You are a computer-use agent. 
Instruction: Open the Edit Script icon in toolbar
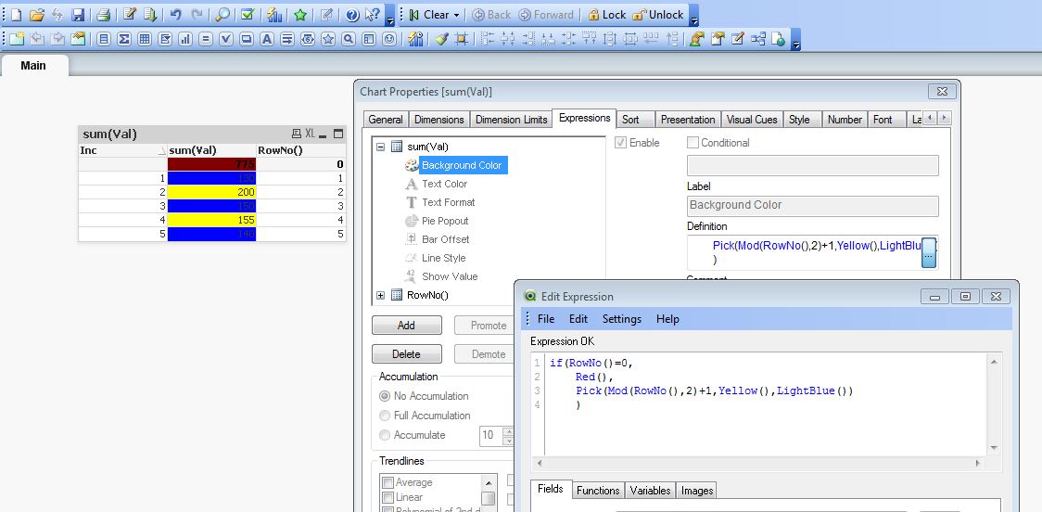(x=130, y=15)
